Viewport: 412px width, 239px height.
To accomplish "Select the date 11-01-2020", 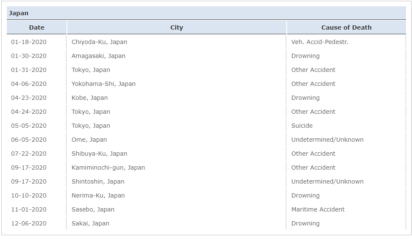I will [29, 209].
